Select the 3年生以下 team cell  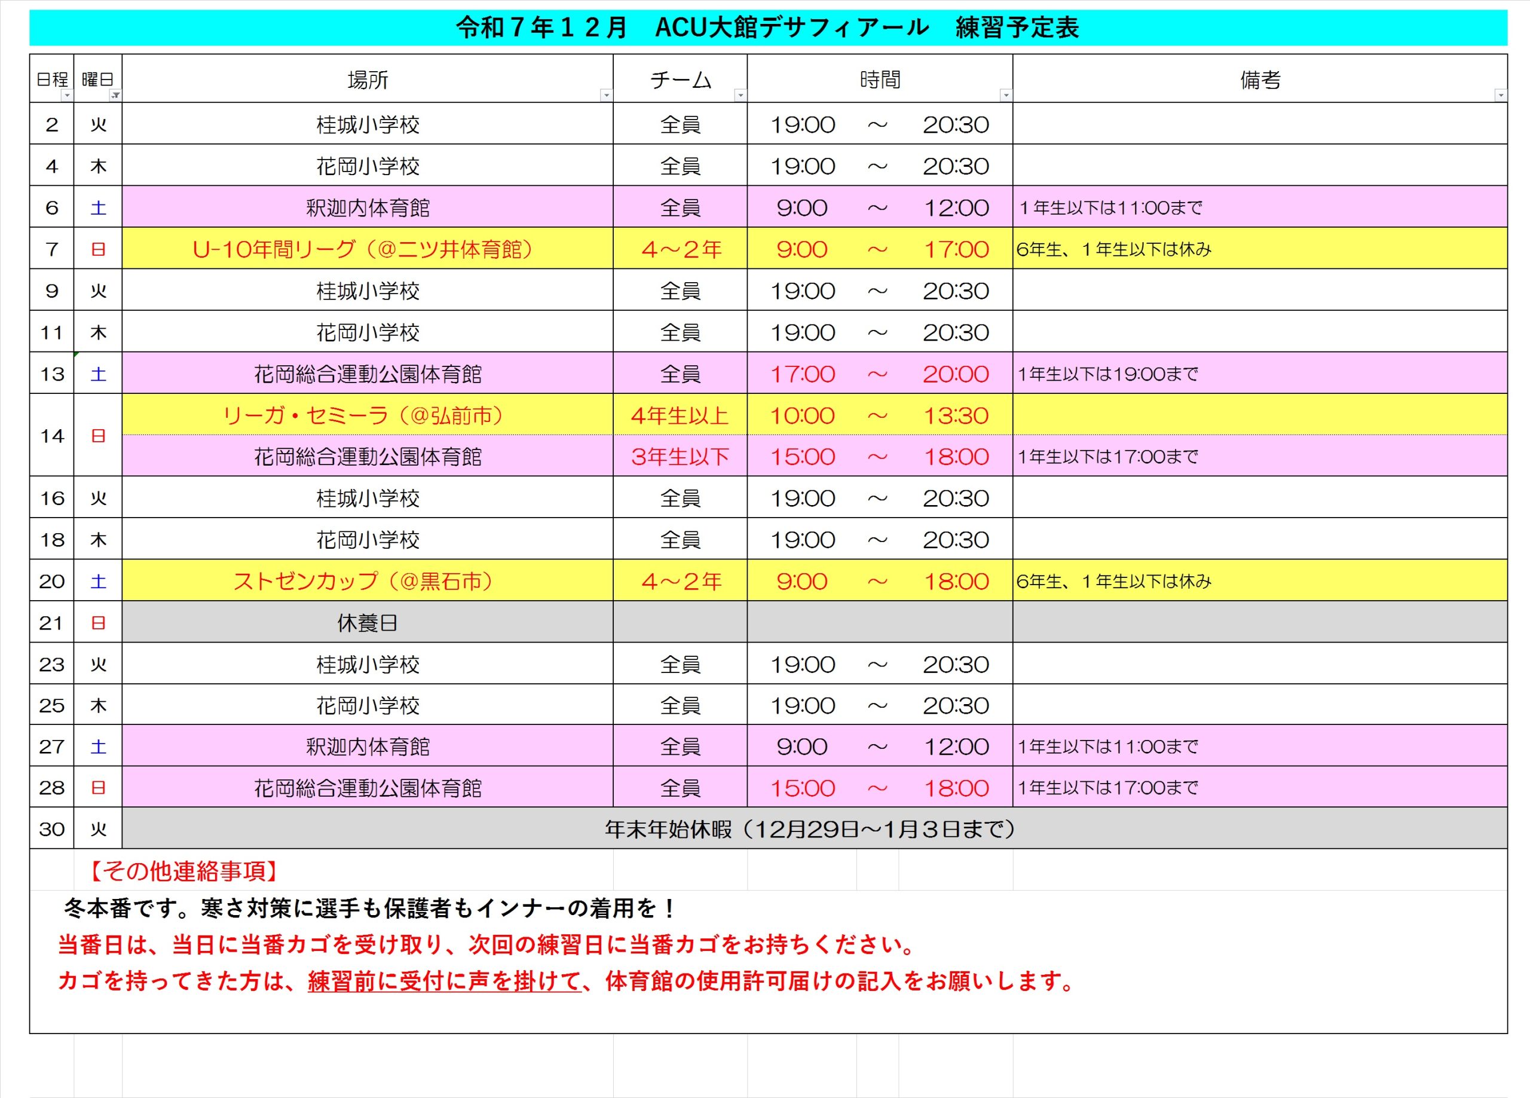(x=680, y=457)
